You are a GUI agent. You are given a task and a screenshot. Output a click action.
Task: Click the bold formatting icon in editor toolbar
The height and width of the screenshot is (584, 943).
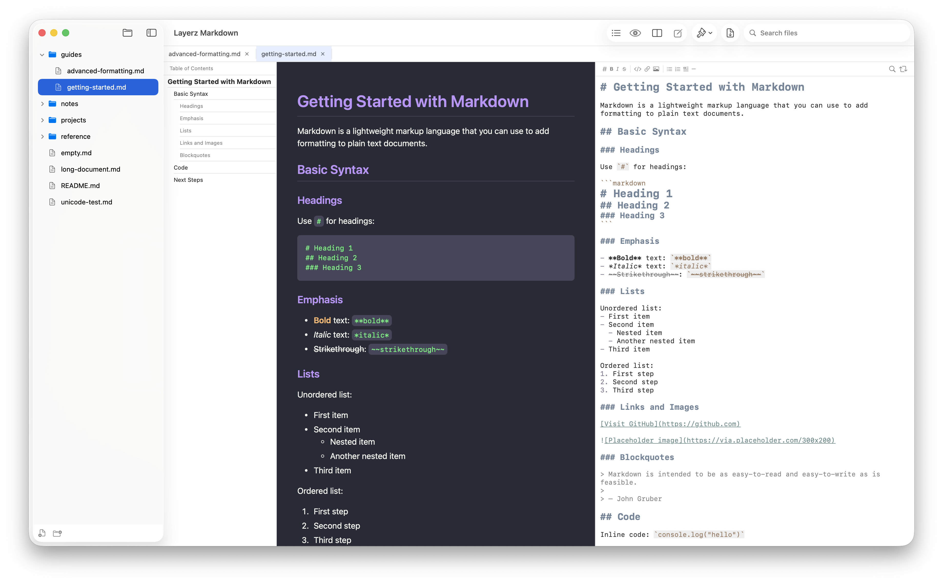(611, 69)
